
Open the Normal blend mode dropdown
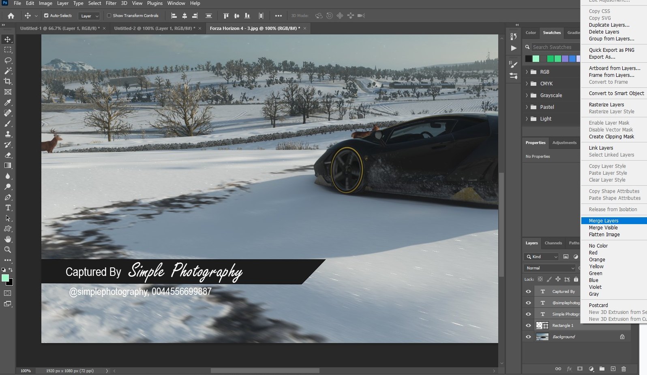[x=550, y=268]
